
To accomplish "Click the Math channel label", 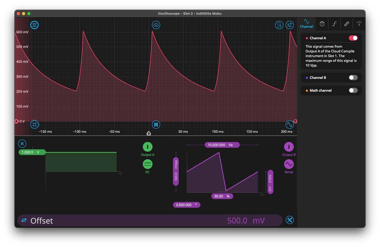I will (321, 90).
